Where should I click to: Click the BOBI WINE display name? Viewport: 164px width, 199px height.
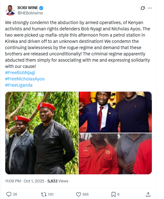(x=28, y=8)
